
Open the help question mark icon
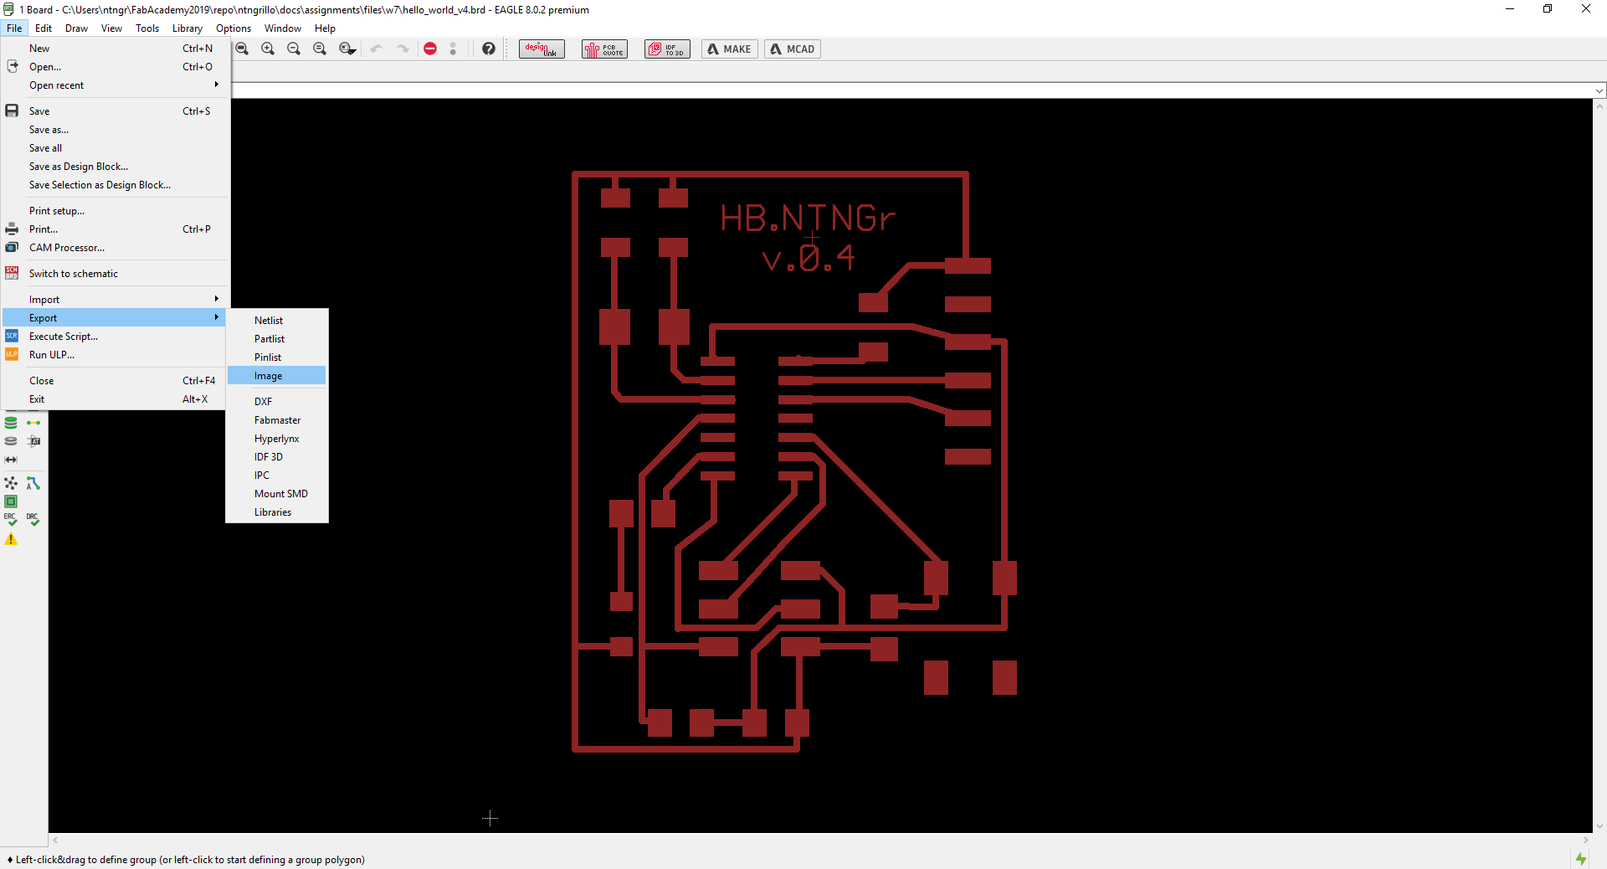tap(489, 49)
